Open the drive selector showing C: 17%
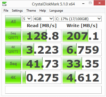Image resolution: width=106 pixels, height=97 pixels. pos(78,19)
